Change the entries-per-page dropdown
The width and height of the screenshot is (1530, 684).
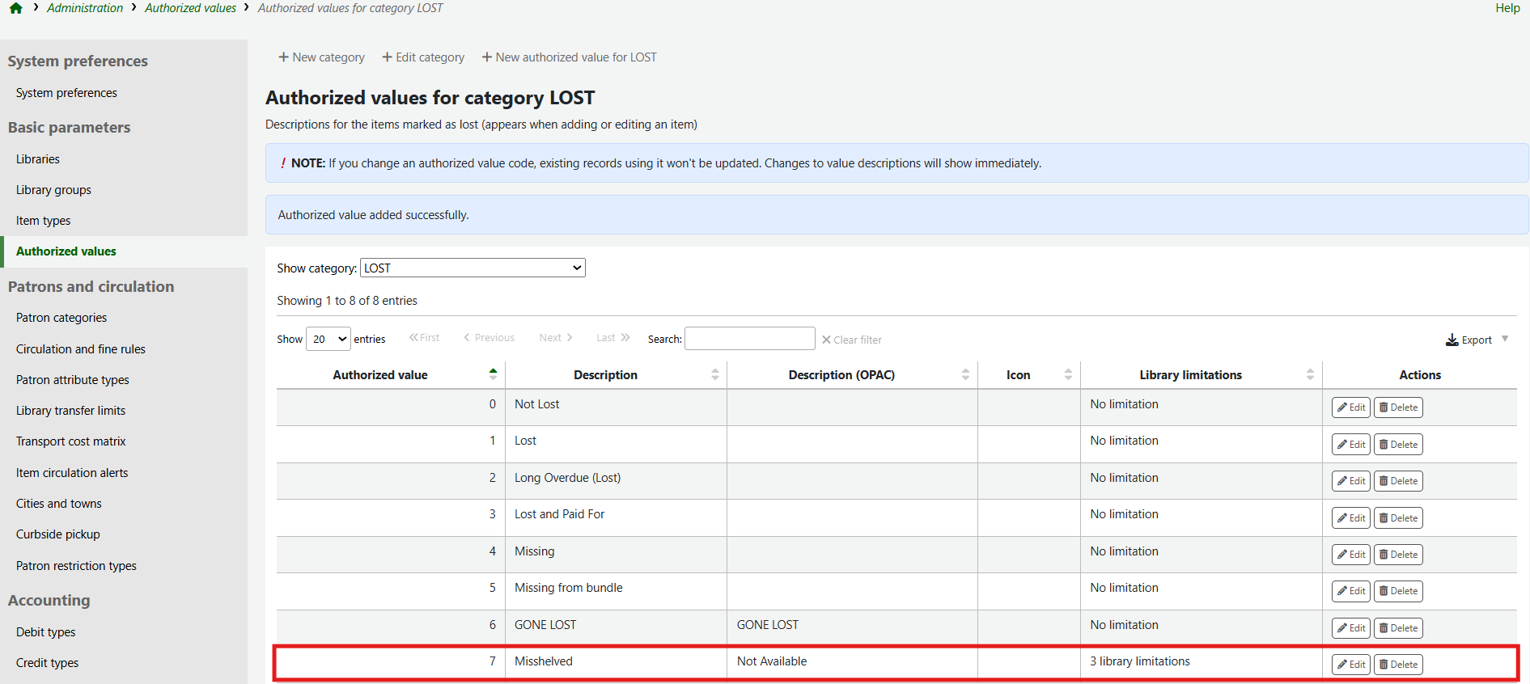[x=328, y=339]
